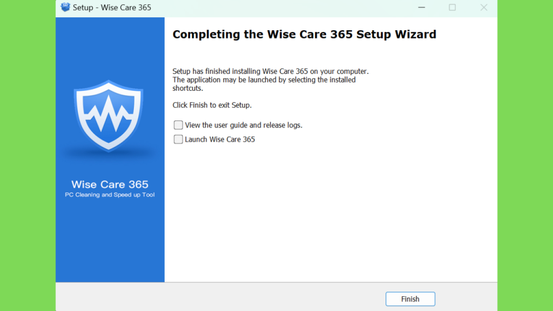The height and width of the screenshot is (311, 553).
Task: Click the "Click Finish to exit Setup." text
Action: [212, 105]
